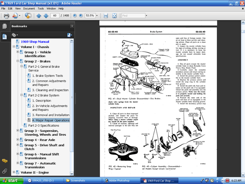Open the File menu
Viewport: 245px width, 184px height.
(x=3, y=9)
